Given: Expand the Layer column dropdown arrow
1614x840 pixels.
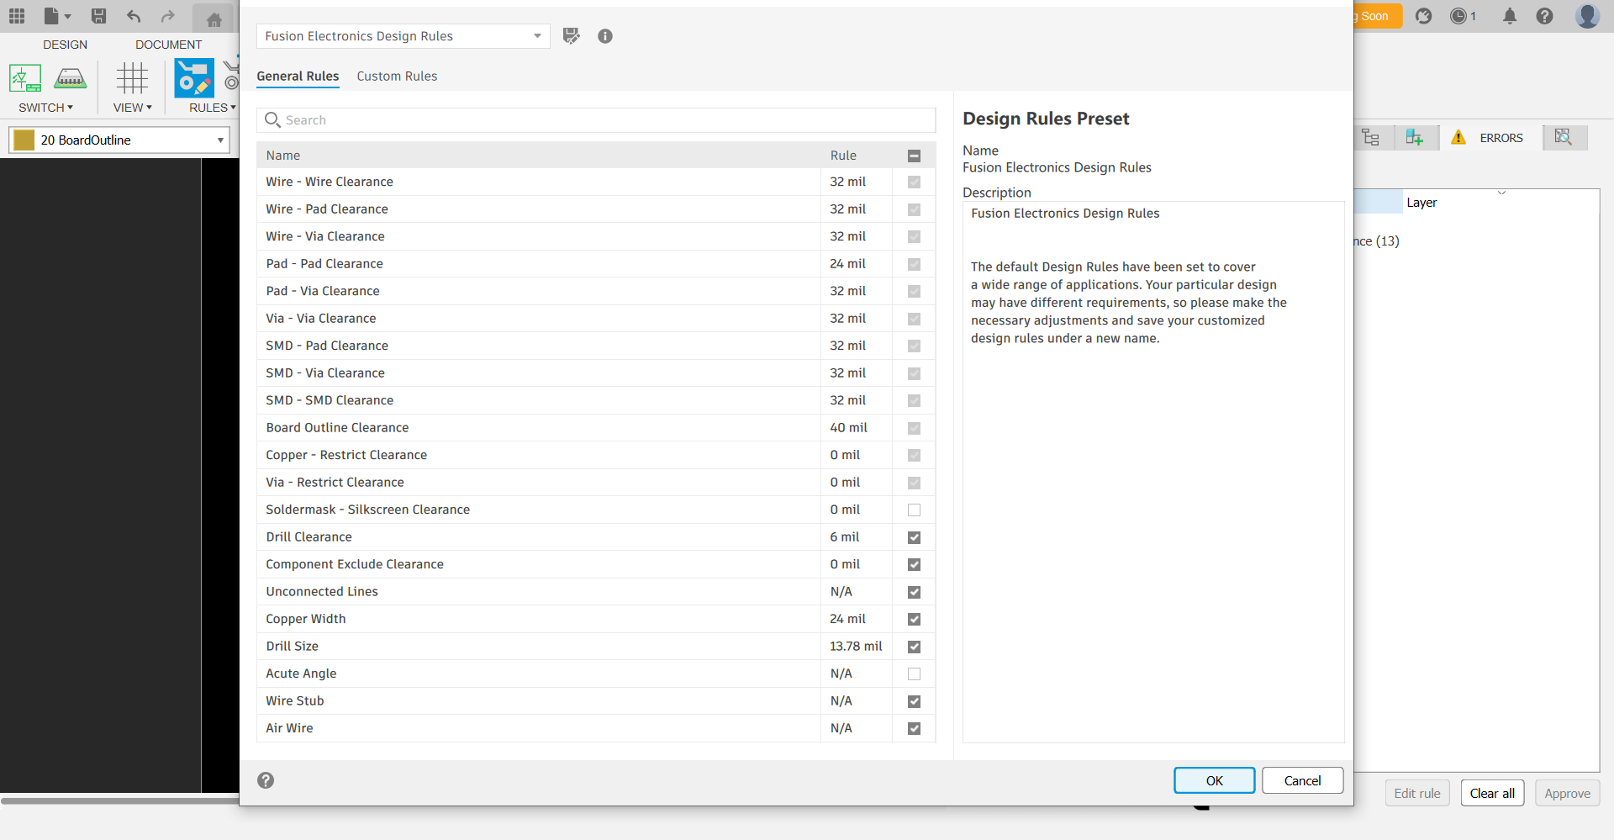Looking at the screenshot, I should pos(1501,193).
